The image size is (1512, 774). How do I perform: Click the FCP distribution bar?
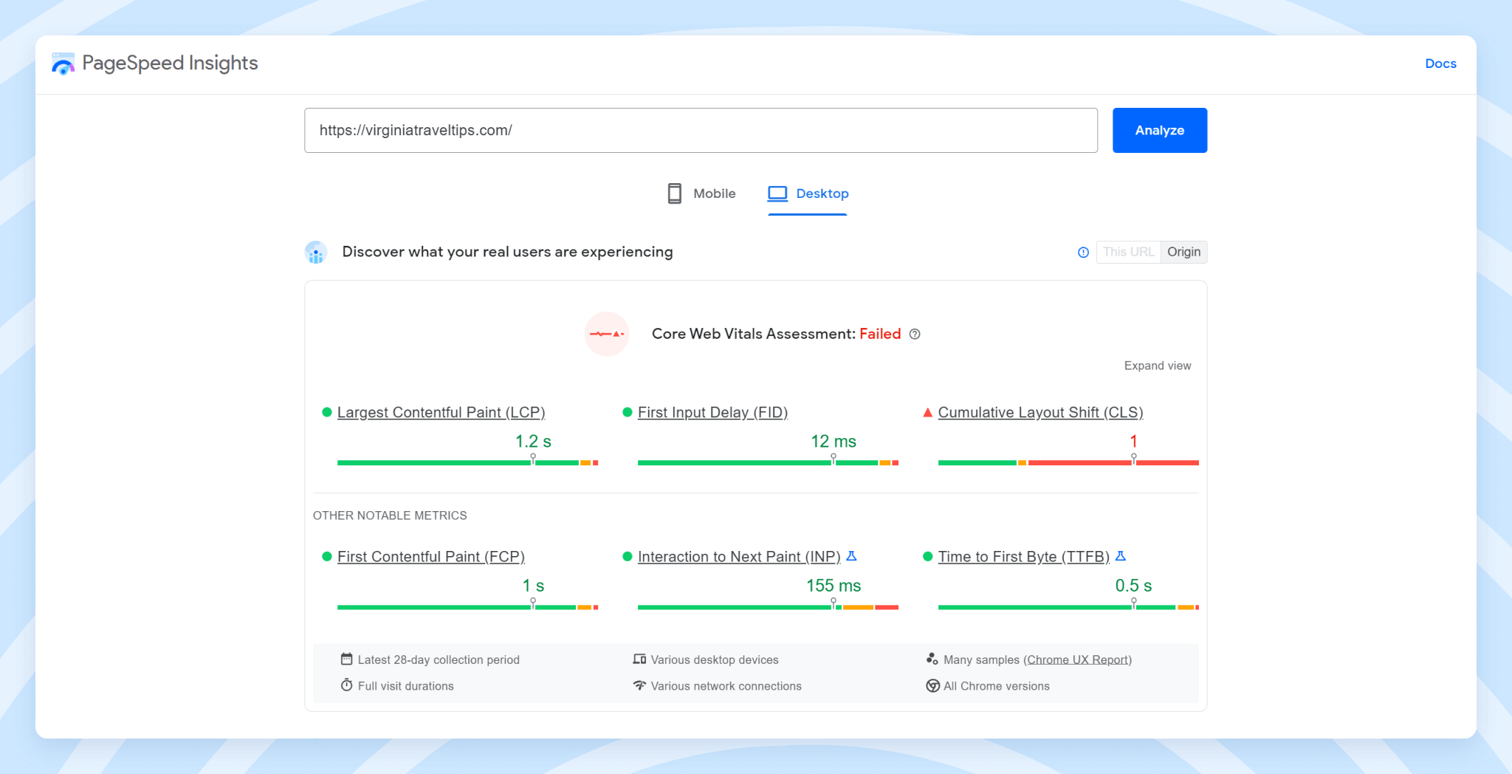[467, 607]
